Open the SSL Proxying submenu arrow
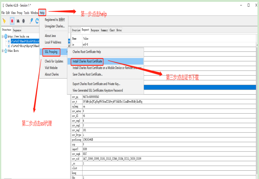259x179 pixels. tap(67, 52)
